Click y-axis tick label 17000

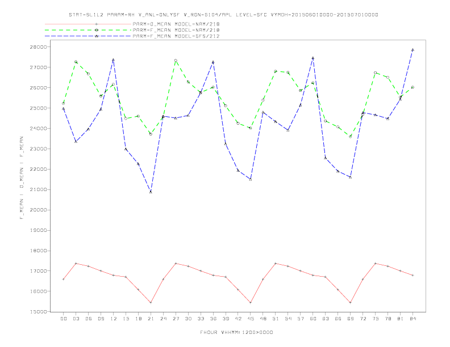click(x=39, y=271)
